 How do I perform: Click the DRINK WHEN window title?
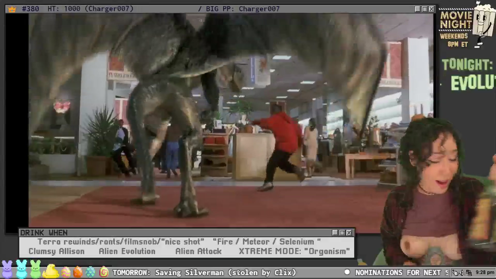(44, 233)
